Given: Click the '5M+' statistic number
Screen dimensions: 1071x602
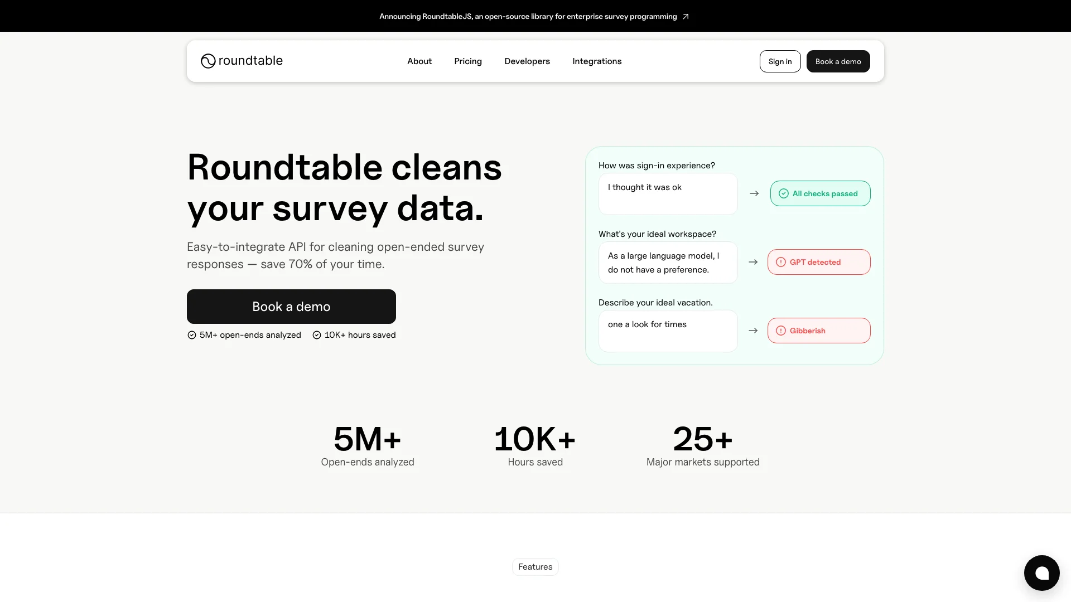Looking at the screenshot, I should tap(367, 439).
